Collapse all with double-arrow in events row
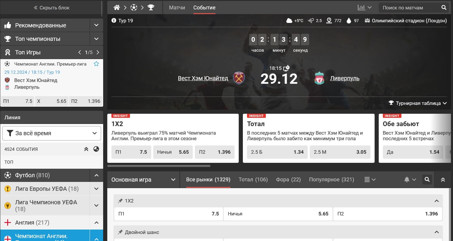453x241 pixels. point(86,149)
